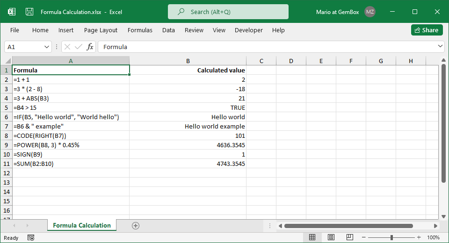Click the Search box in title bar
The height and width of the screenshot is (243, 449).
pos(228,12)
